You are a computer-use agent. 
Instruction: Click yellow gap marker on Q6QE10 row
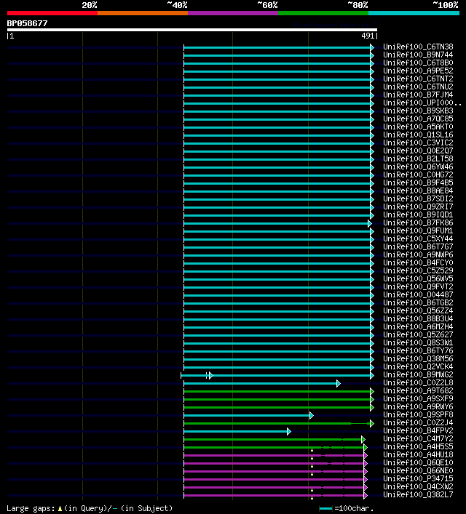(312, 467)
